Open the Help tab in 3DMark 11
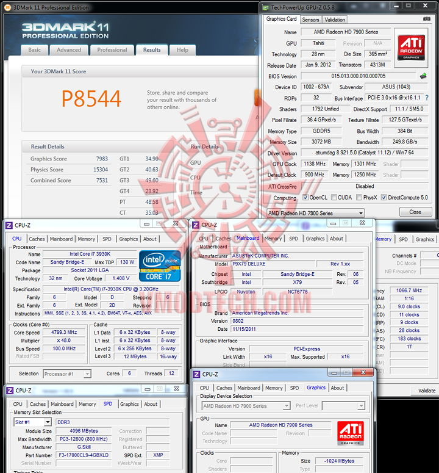439x473 pixels. click(182, 50)
